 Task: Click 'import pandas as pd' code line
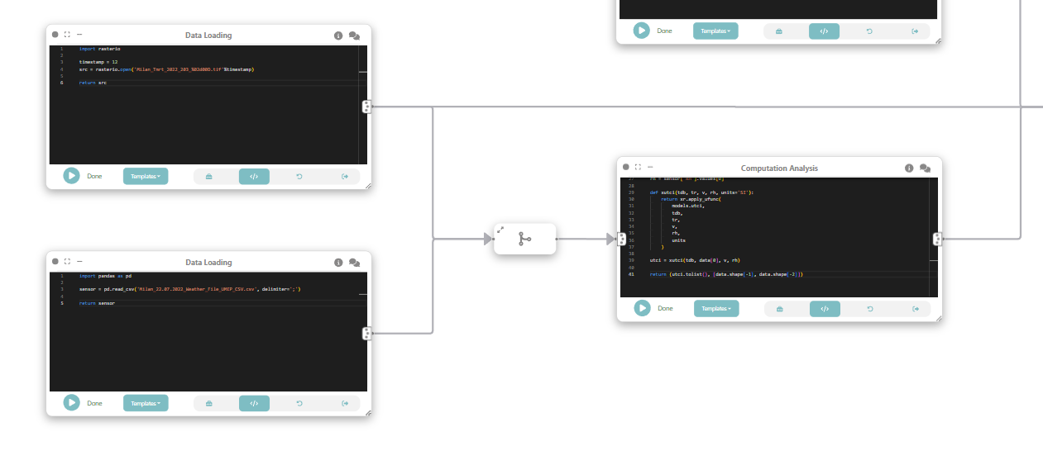pyautogui.click(x=105, y=276)
